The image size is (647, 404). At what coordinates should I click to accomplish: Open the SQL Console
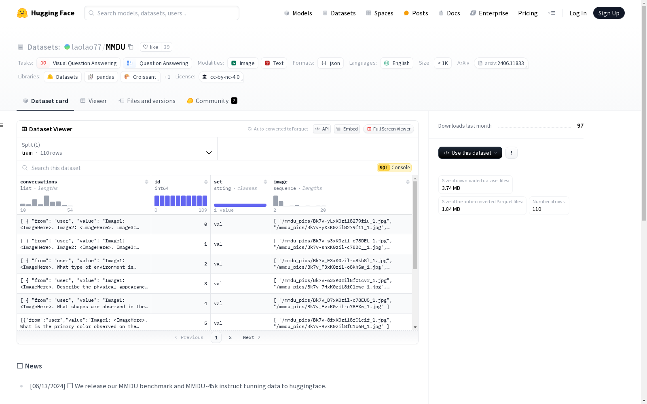[394, 168]
